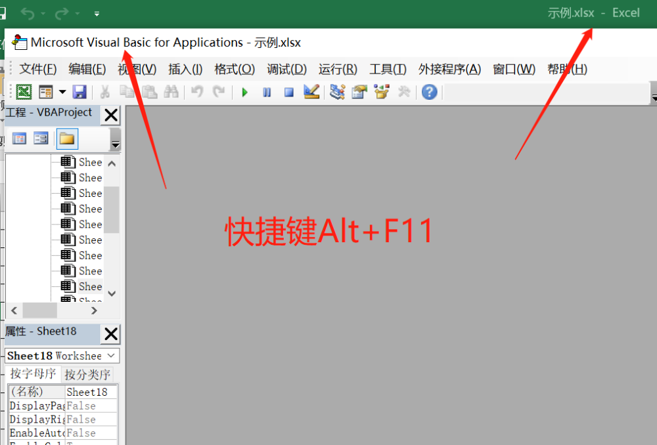Open the Project Explorer icon
Image resolution: width=657 pixels, height=445 pixels.
tap(337, 92)
